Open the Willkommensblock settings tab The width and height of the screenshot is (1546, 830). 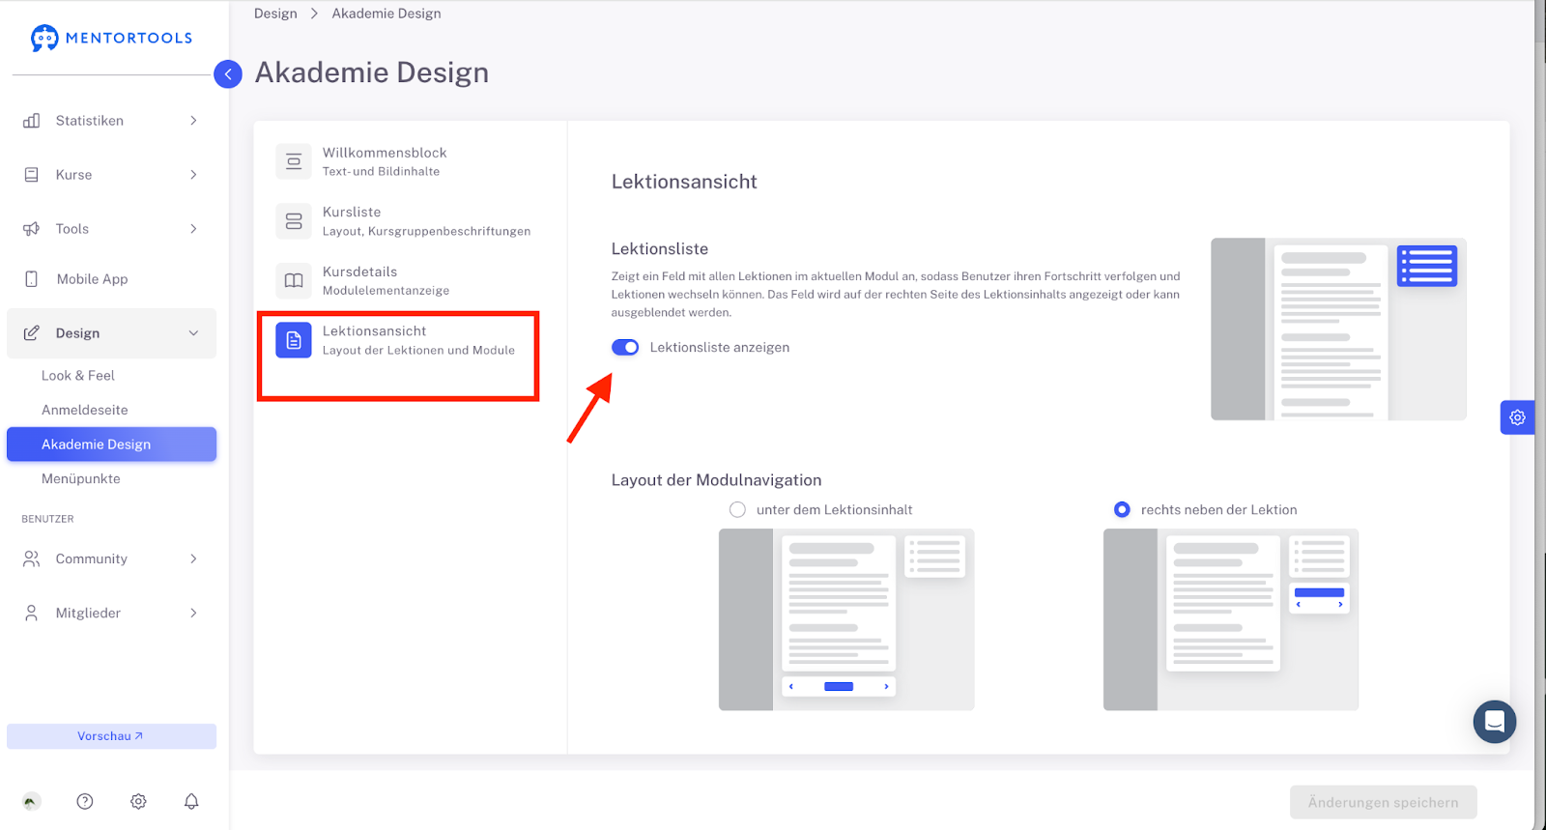point(385,161)
